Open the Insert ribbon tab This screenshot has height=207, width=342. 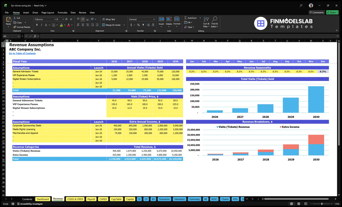(x=26, y=12)
